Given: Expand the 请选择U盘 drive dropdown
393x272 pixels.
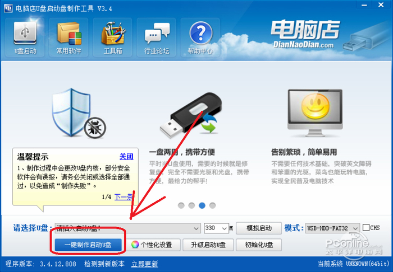Looking at the screenshot, I should coord(128,228).
